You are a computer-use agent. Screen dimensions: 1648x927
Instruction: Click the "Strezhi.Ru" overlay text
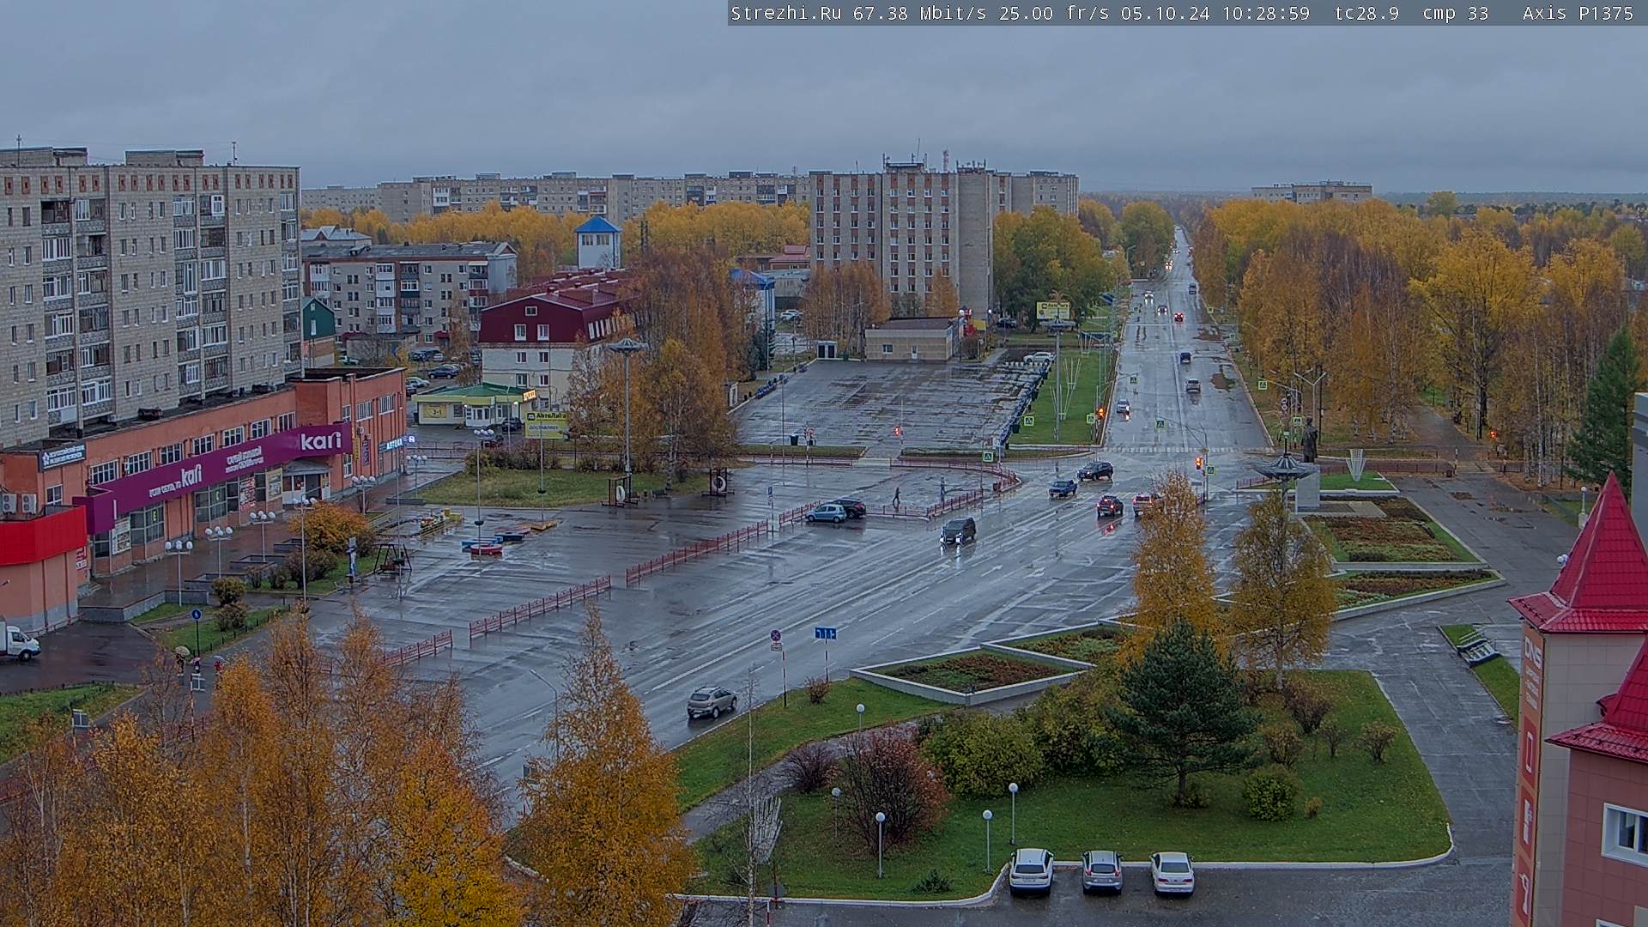786,13
